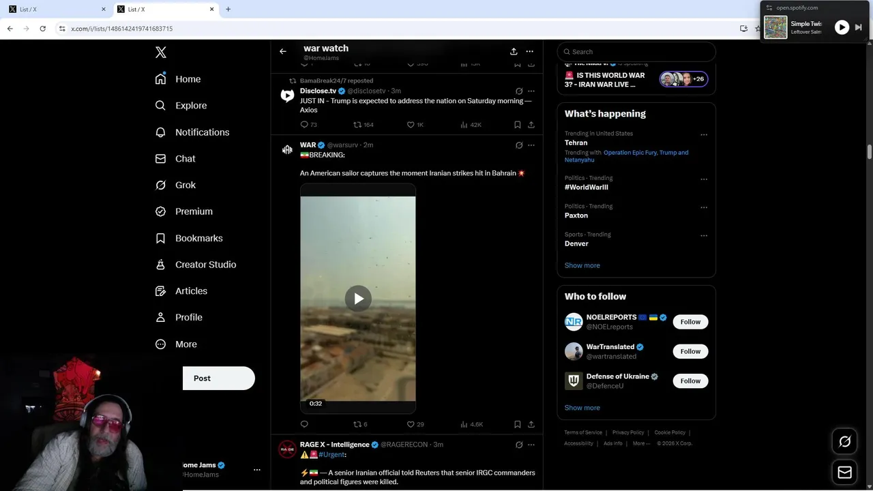Screen dimensions: 873x491
Task: Follow NOELREPORTS
Action: pos(690,322)
